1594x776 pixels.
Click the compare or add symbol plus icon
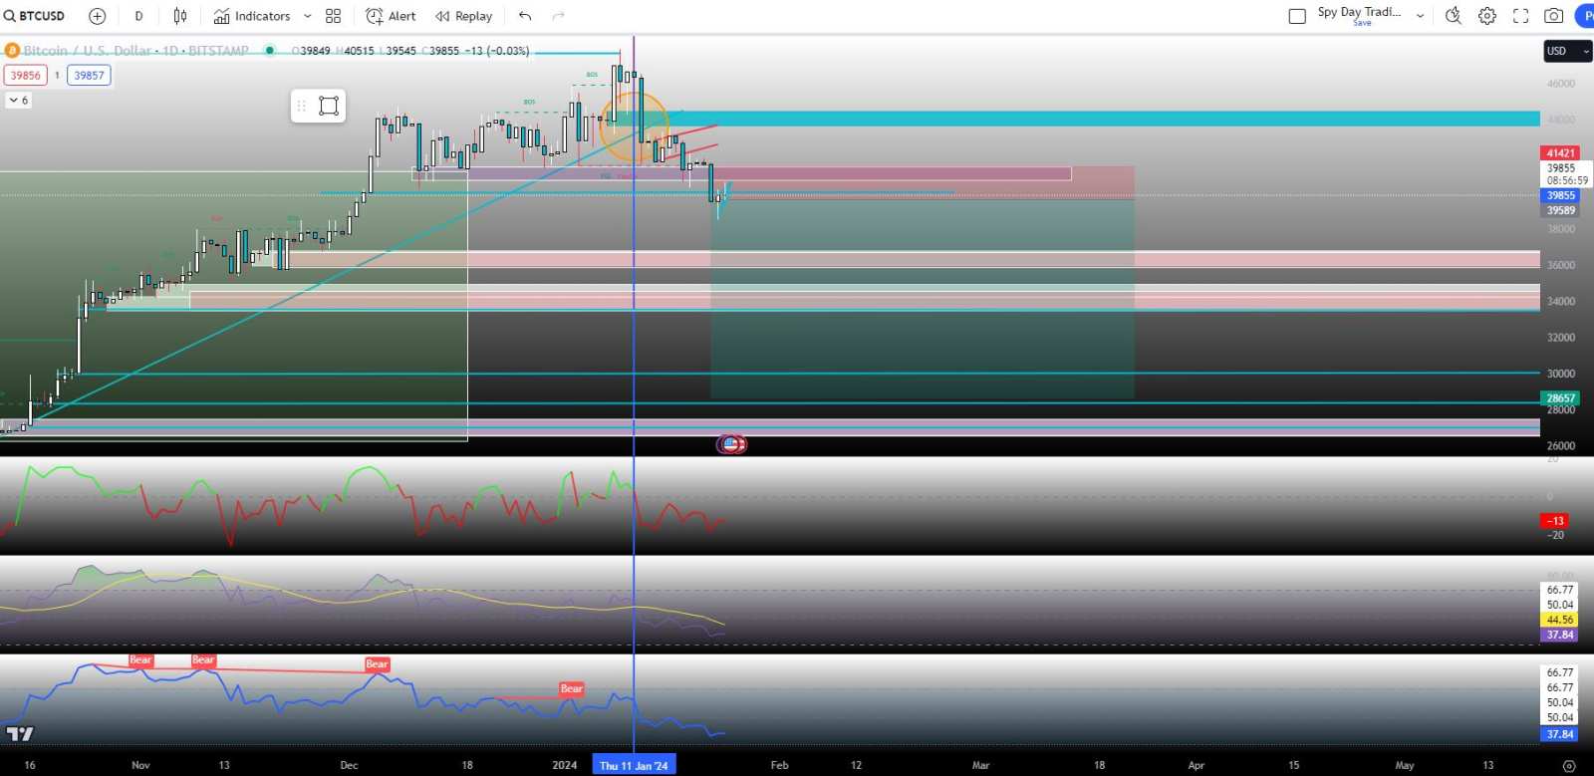(x=97, y=16)
